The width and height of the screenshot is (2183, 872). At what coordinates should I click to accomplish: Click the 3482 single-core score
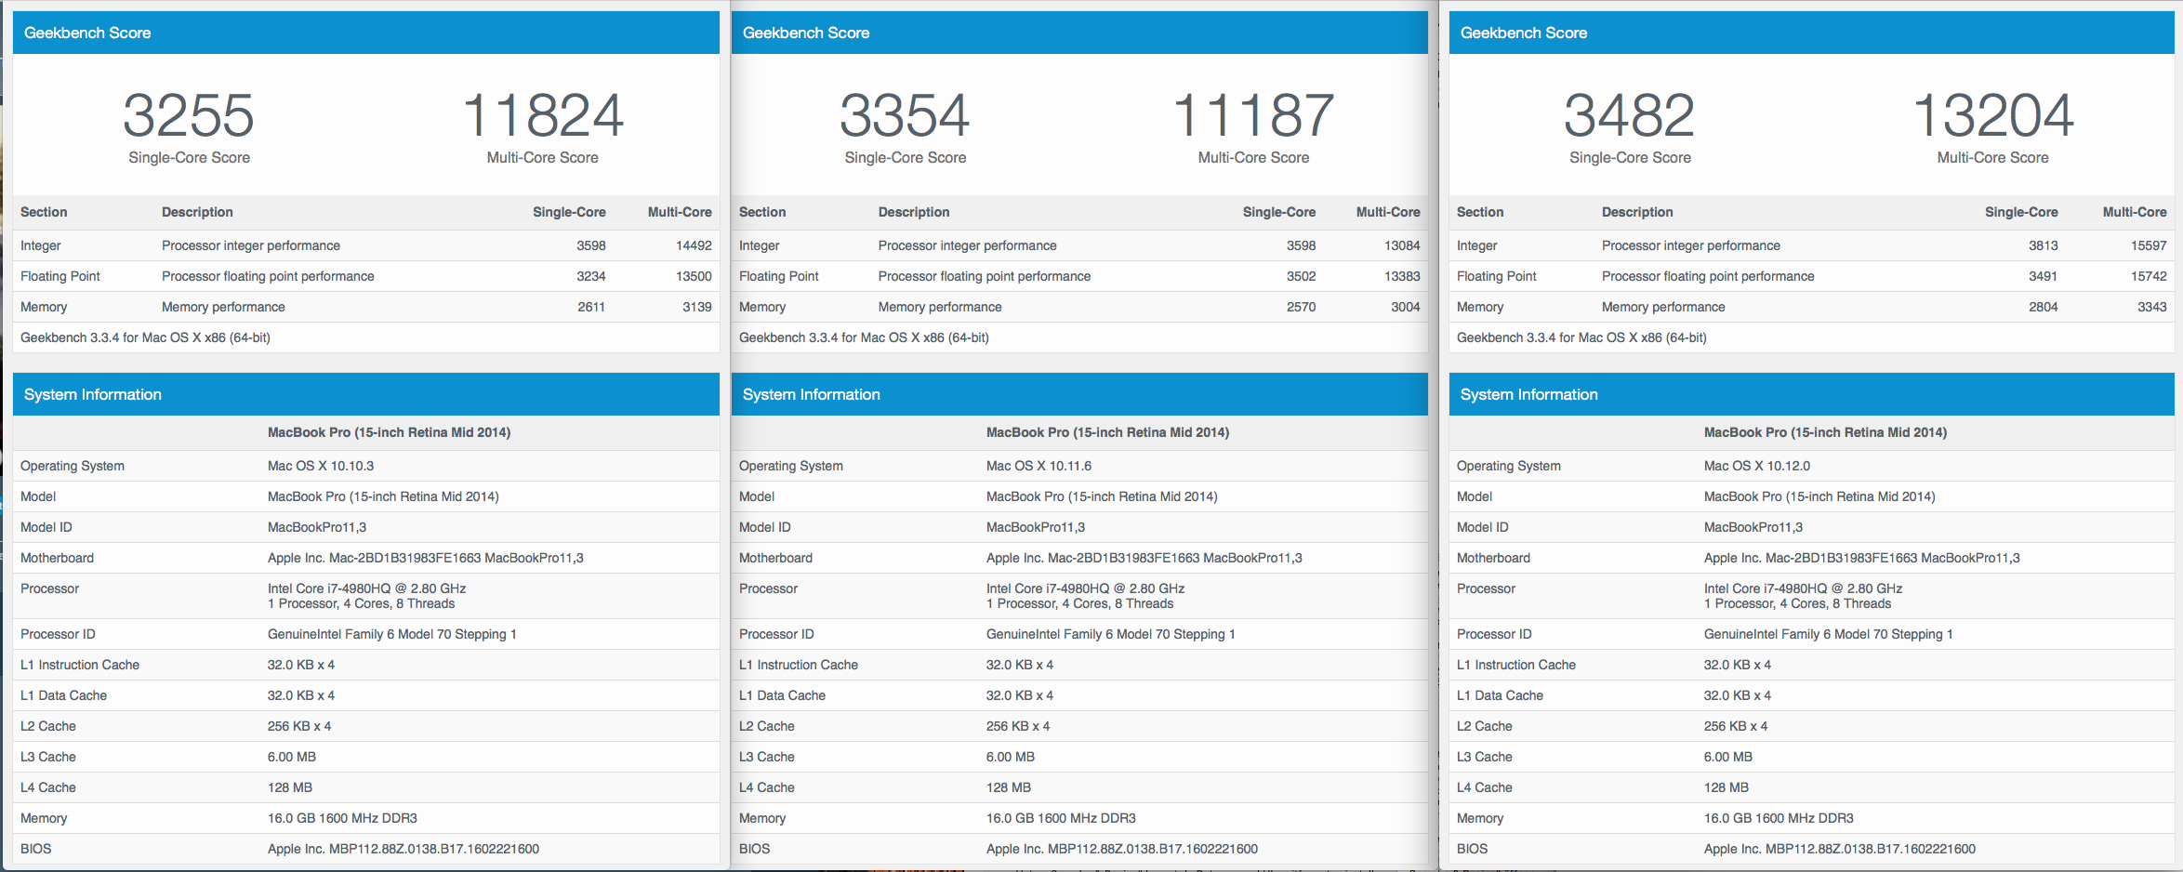point(1630,115)
